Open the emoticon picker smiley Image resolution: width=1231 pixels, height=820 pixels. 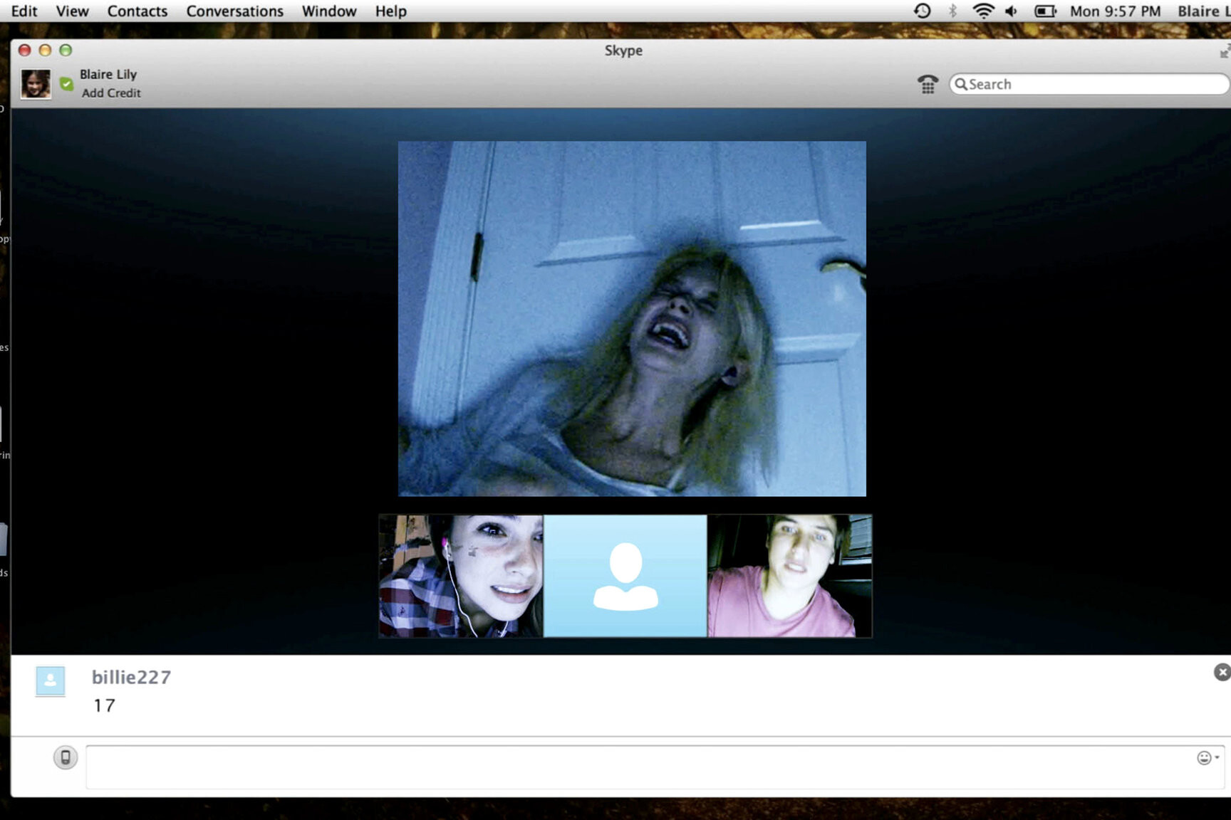click(1207, 757)
